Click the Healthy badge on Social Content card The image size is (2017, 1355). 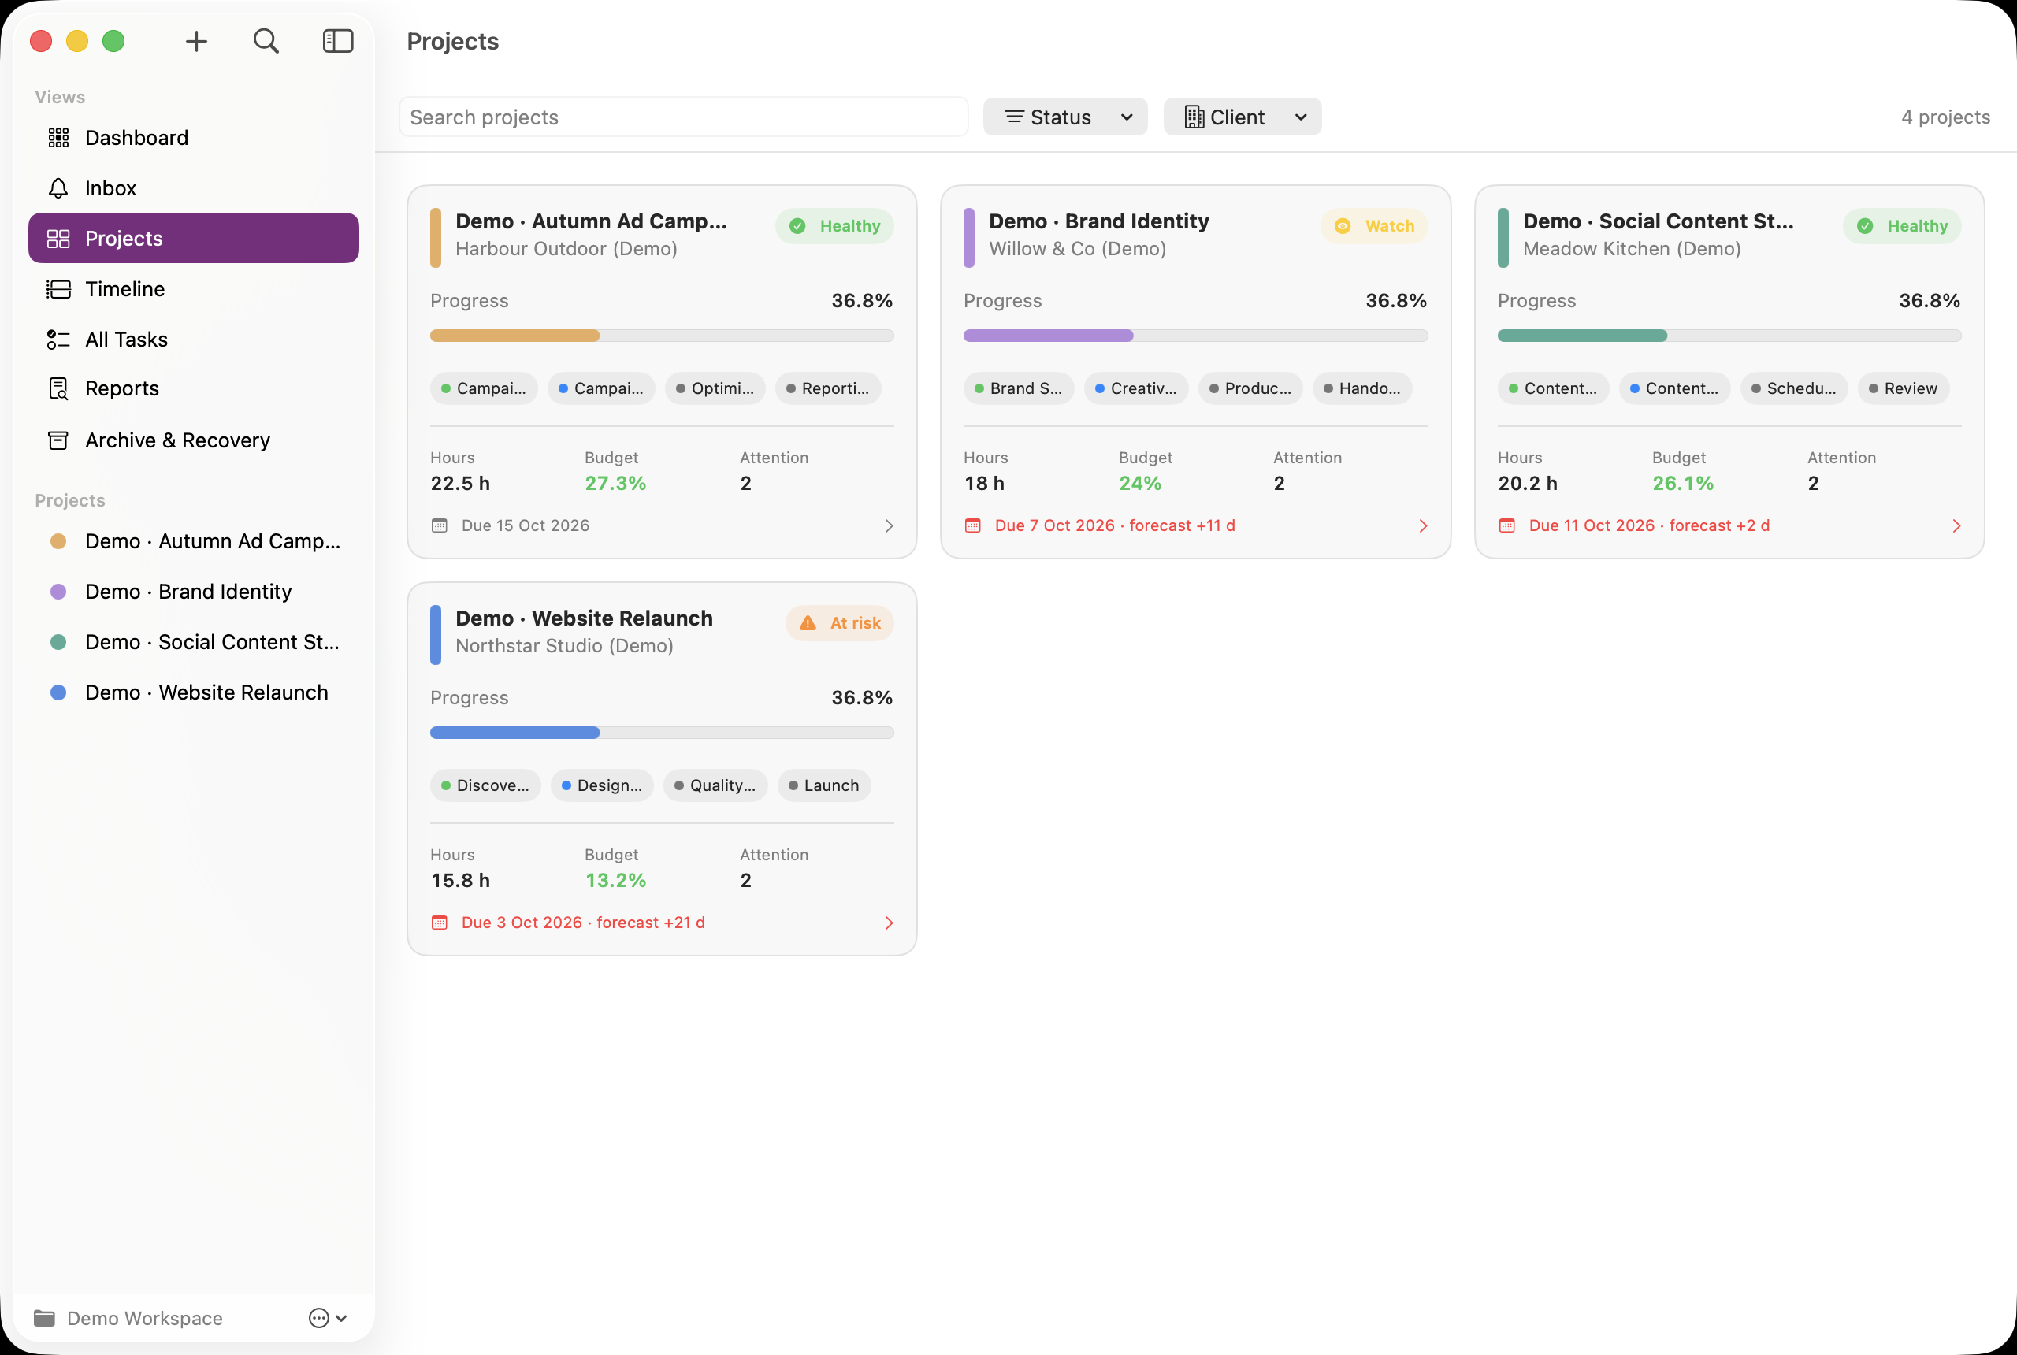point(1901,226)
